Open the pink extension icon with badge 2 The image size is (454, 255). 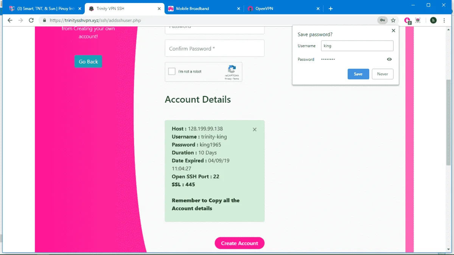click(x=407, y=20)
